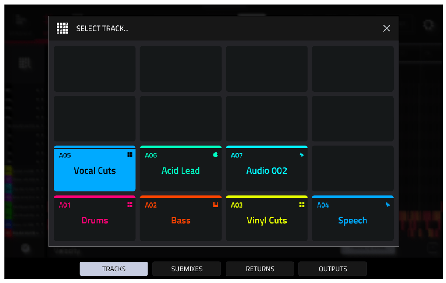Click the "A06" track number label

click(151, 155)
